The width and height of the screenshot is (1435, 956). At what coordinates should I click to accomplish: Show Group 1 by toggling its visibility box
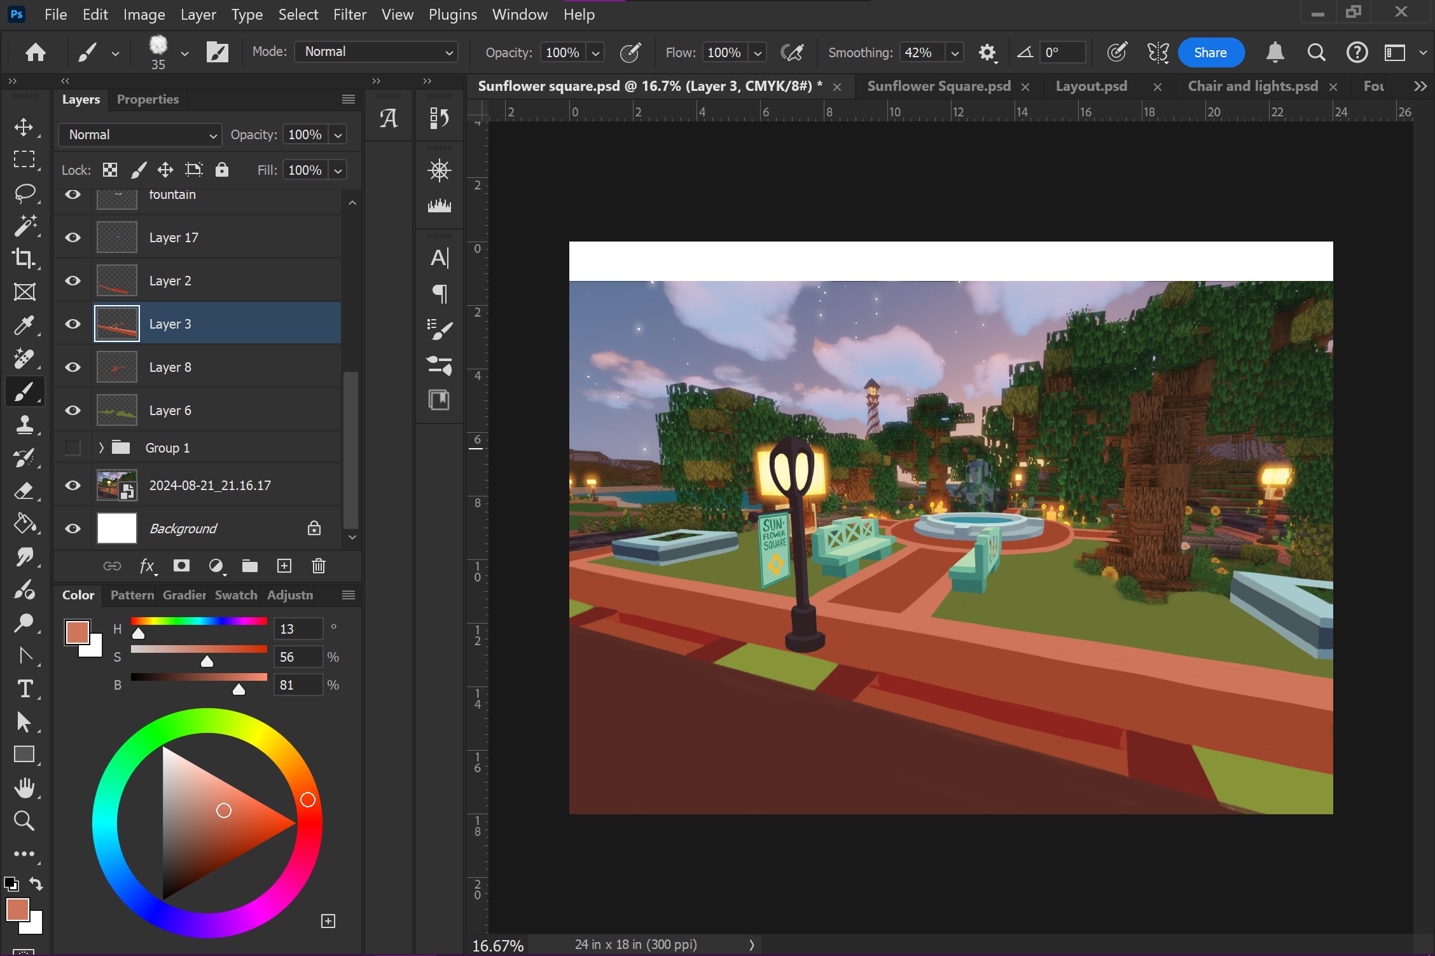point(73,447)
